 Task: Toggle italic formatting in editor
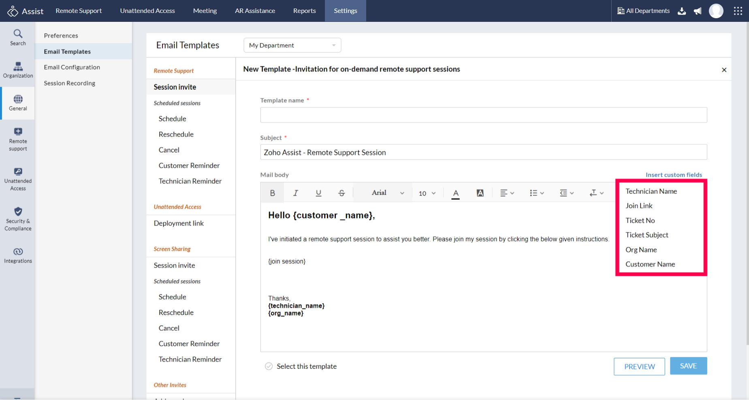point(295,193)
